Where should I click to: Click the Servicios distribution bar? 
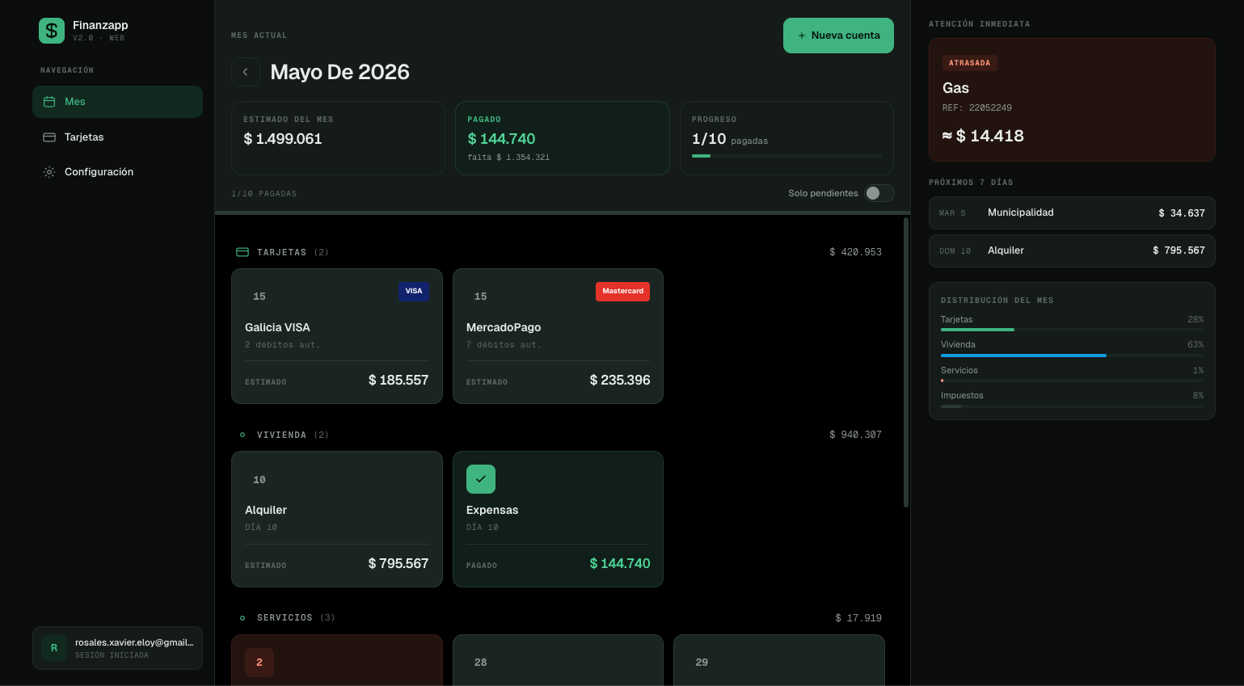click(1072, 381)
